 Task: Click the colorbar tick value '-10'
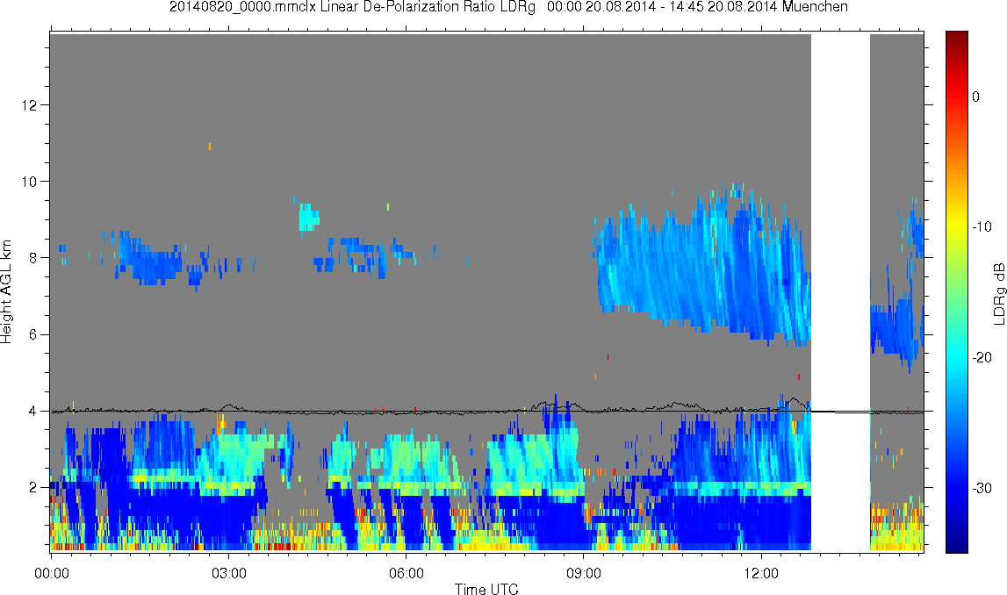coord(982,226)
